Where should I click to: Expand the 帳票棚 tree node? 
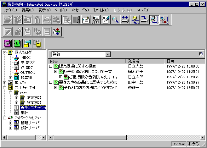pos(11,78)
